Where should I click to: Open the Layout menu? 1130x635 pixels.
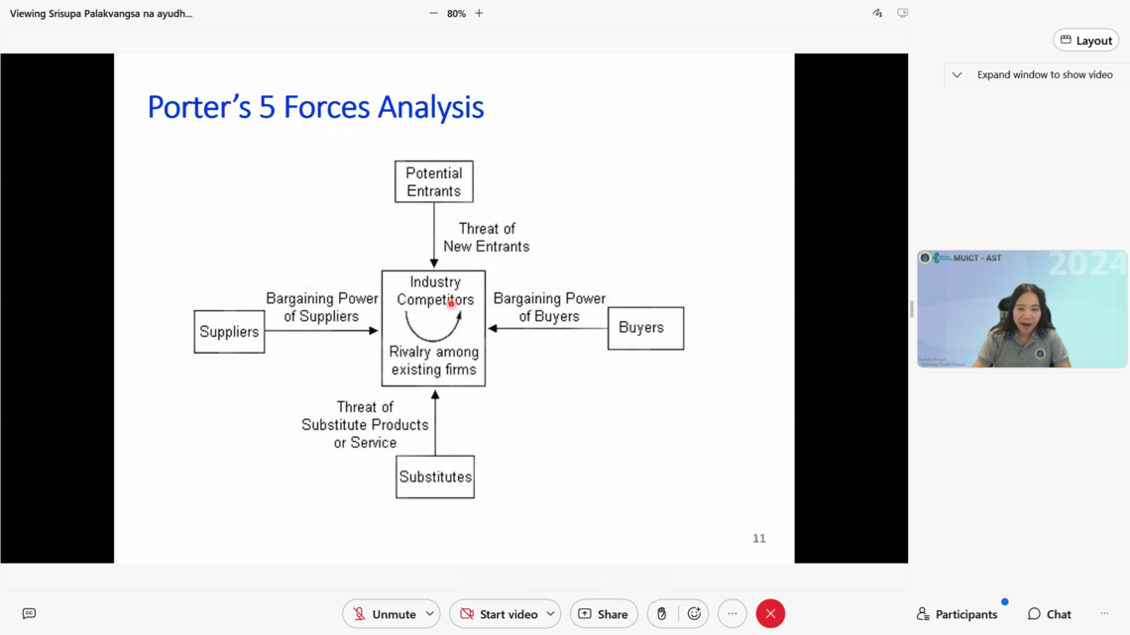point(1085,41)
